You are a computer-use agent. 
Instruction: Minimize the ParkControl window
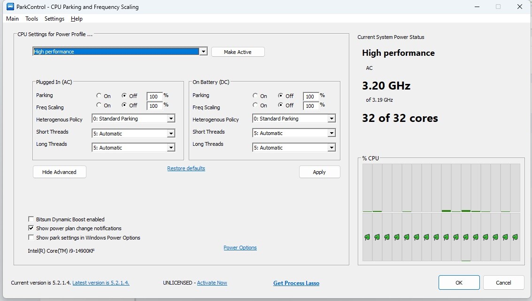477,7
